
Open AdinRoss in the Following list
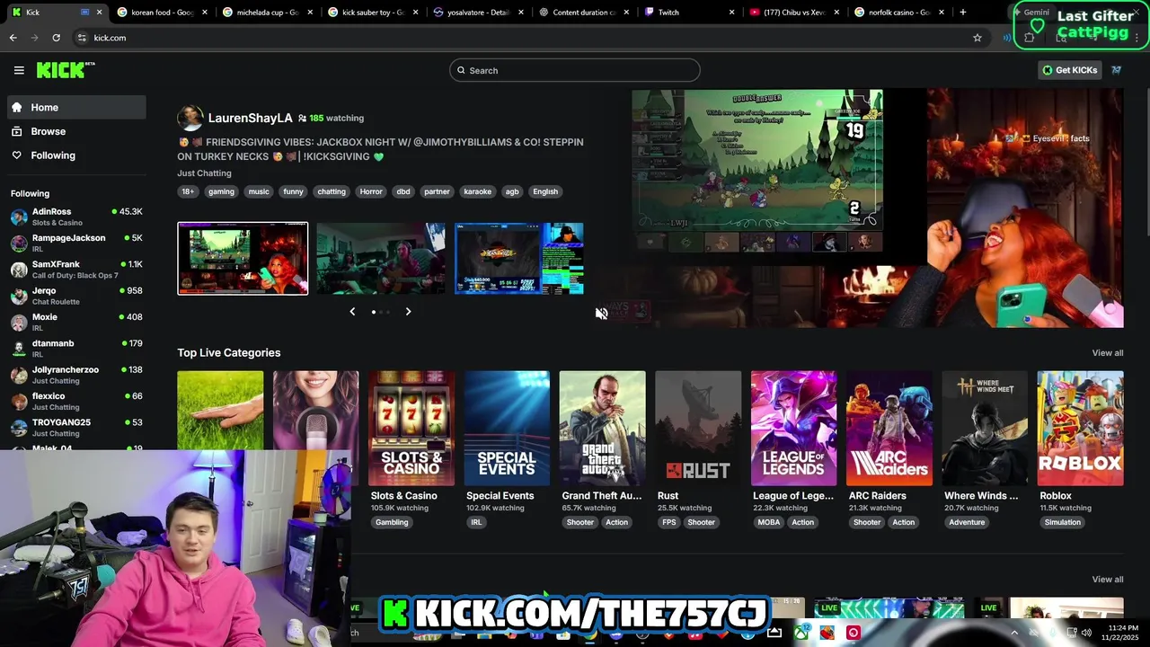76,217
